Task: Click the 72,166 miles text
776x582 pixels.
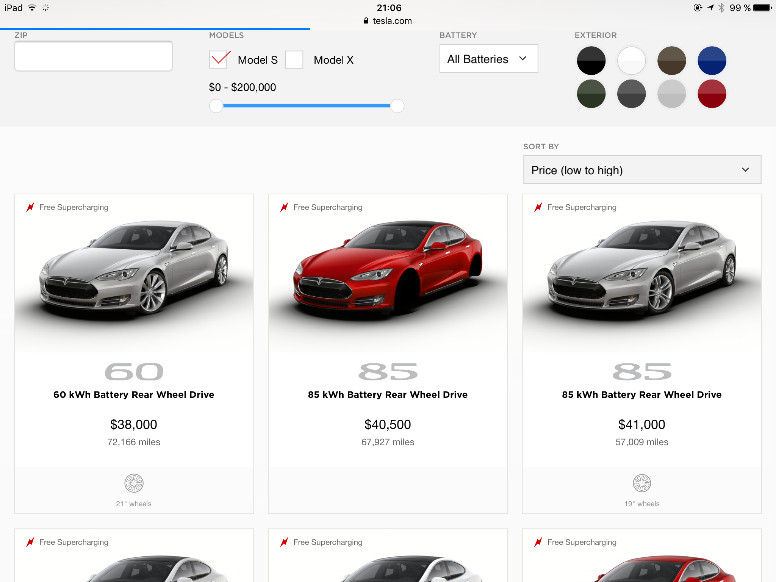Action: click(x=134, y=442)
